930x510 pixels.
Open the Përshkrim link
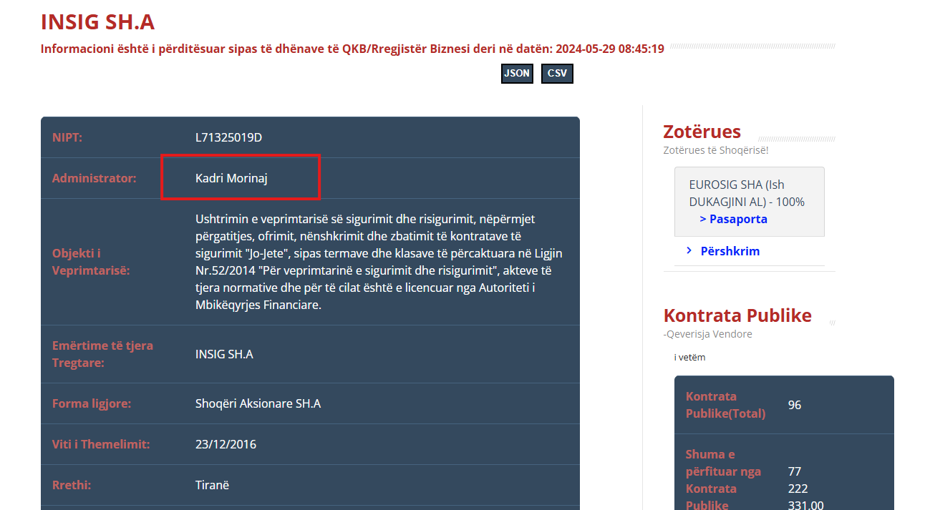(x=730, y=251)
